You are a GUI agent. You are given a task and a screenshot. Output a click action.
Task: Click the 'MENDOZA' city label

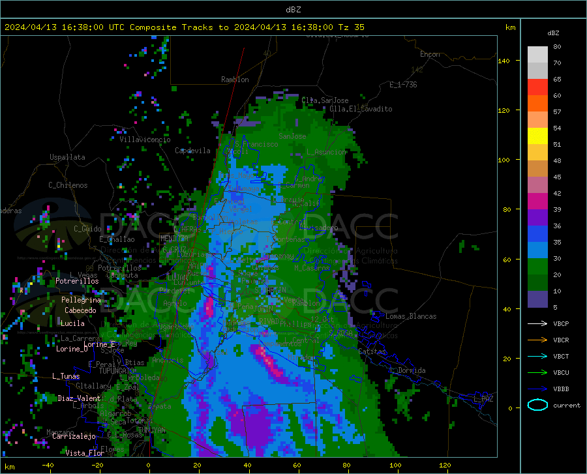174,239
